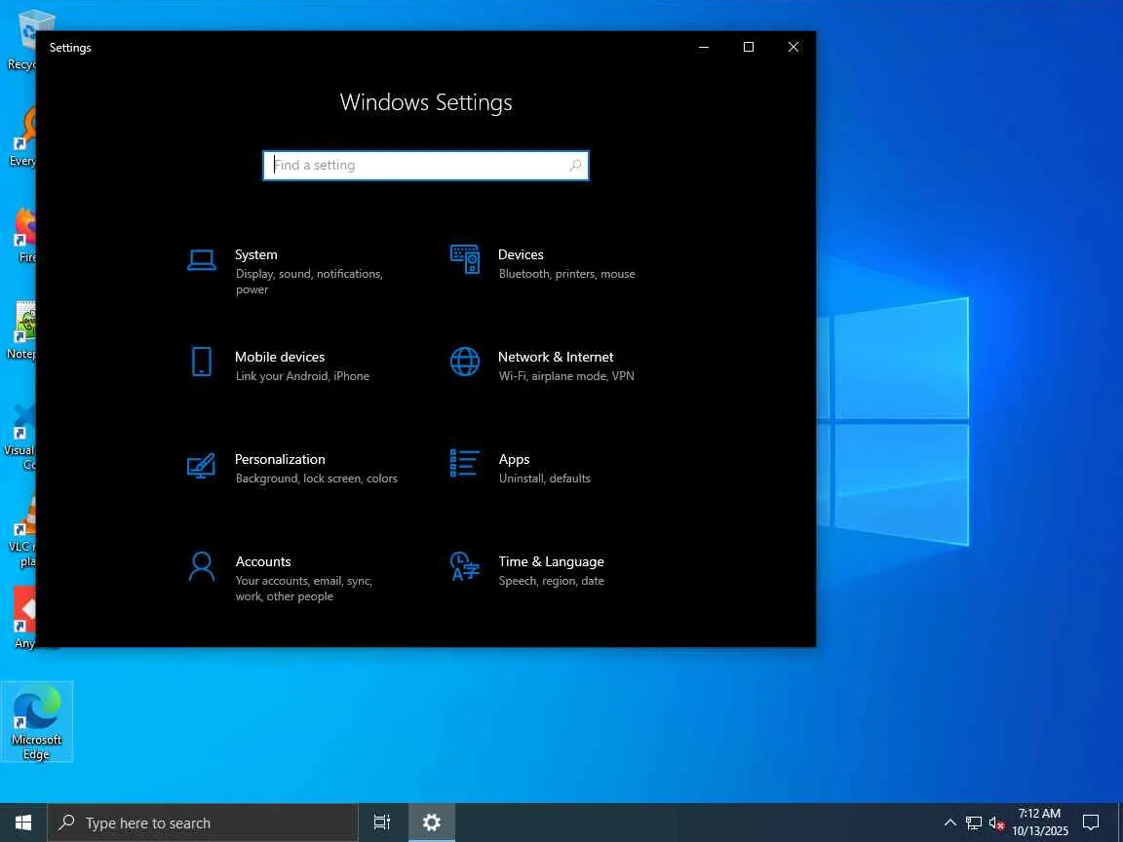Open the Mobile devices phone icon

tap(202, 362)
